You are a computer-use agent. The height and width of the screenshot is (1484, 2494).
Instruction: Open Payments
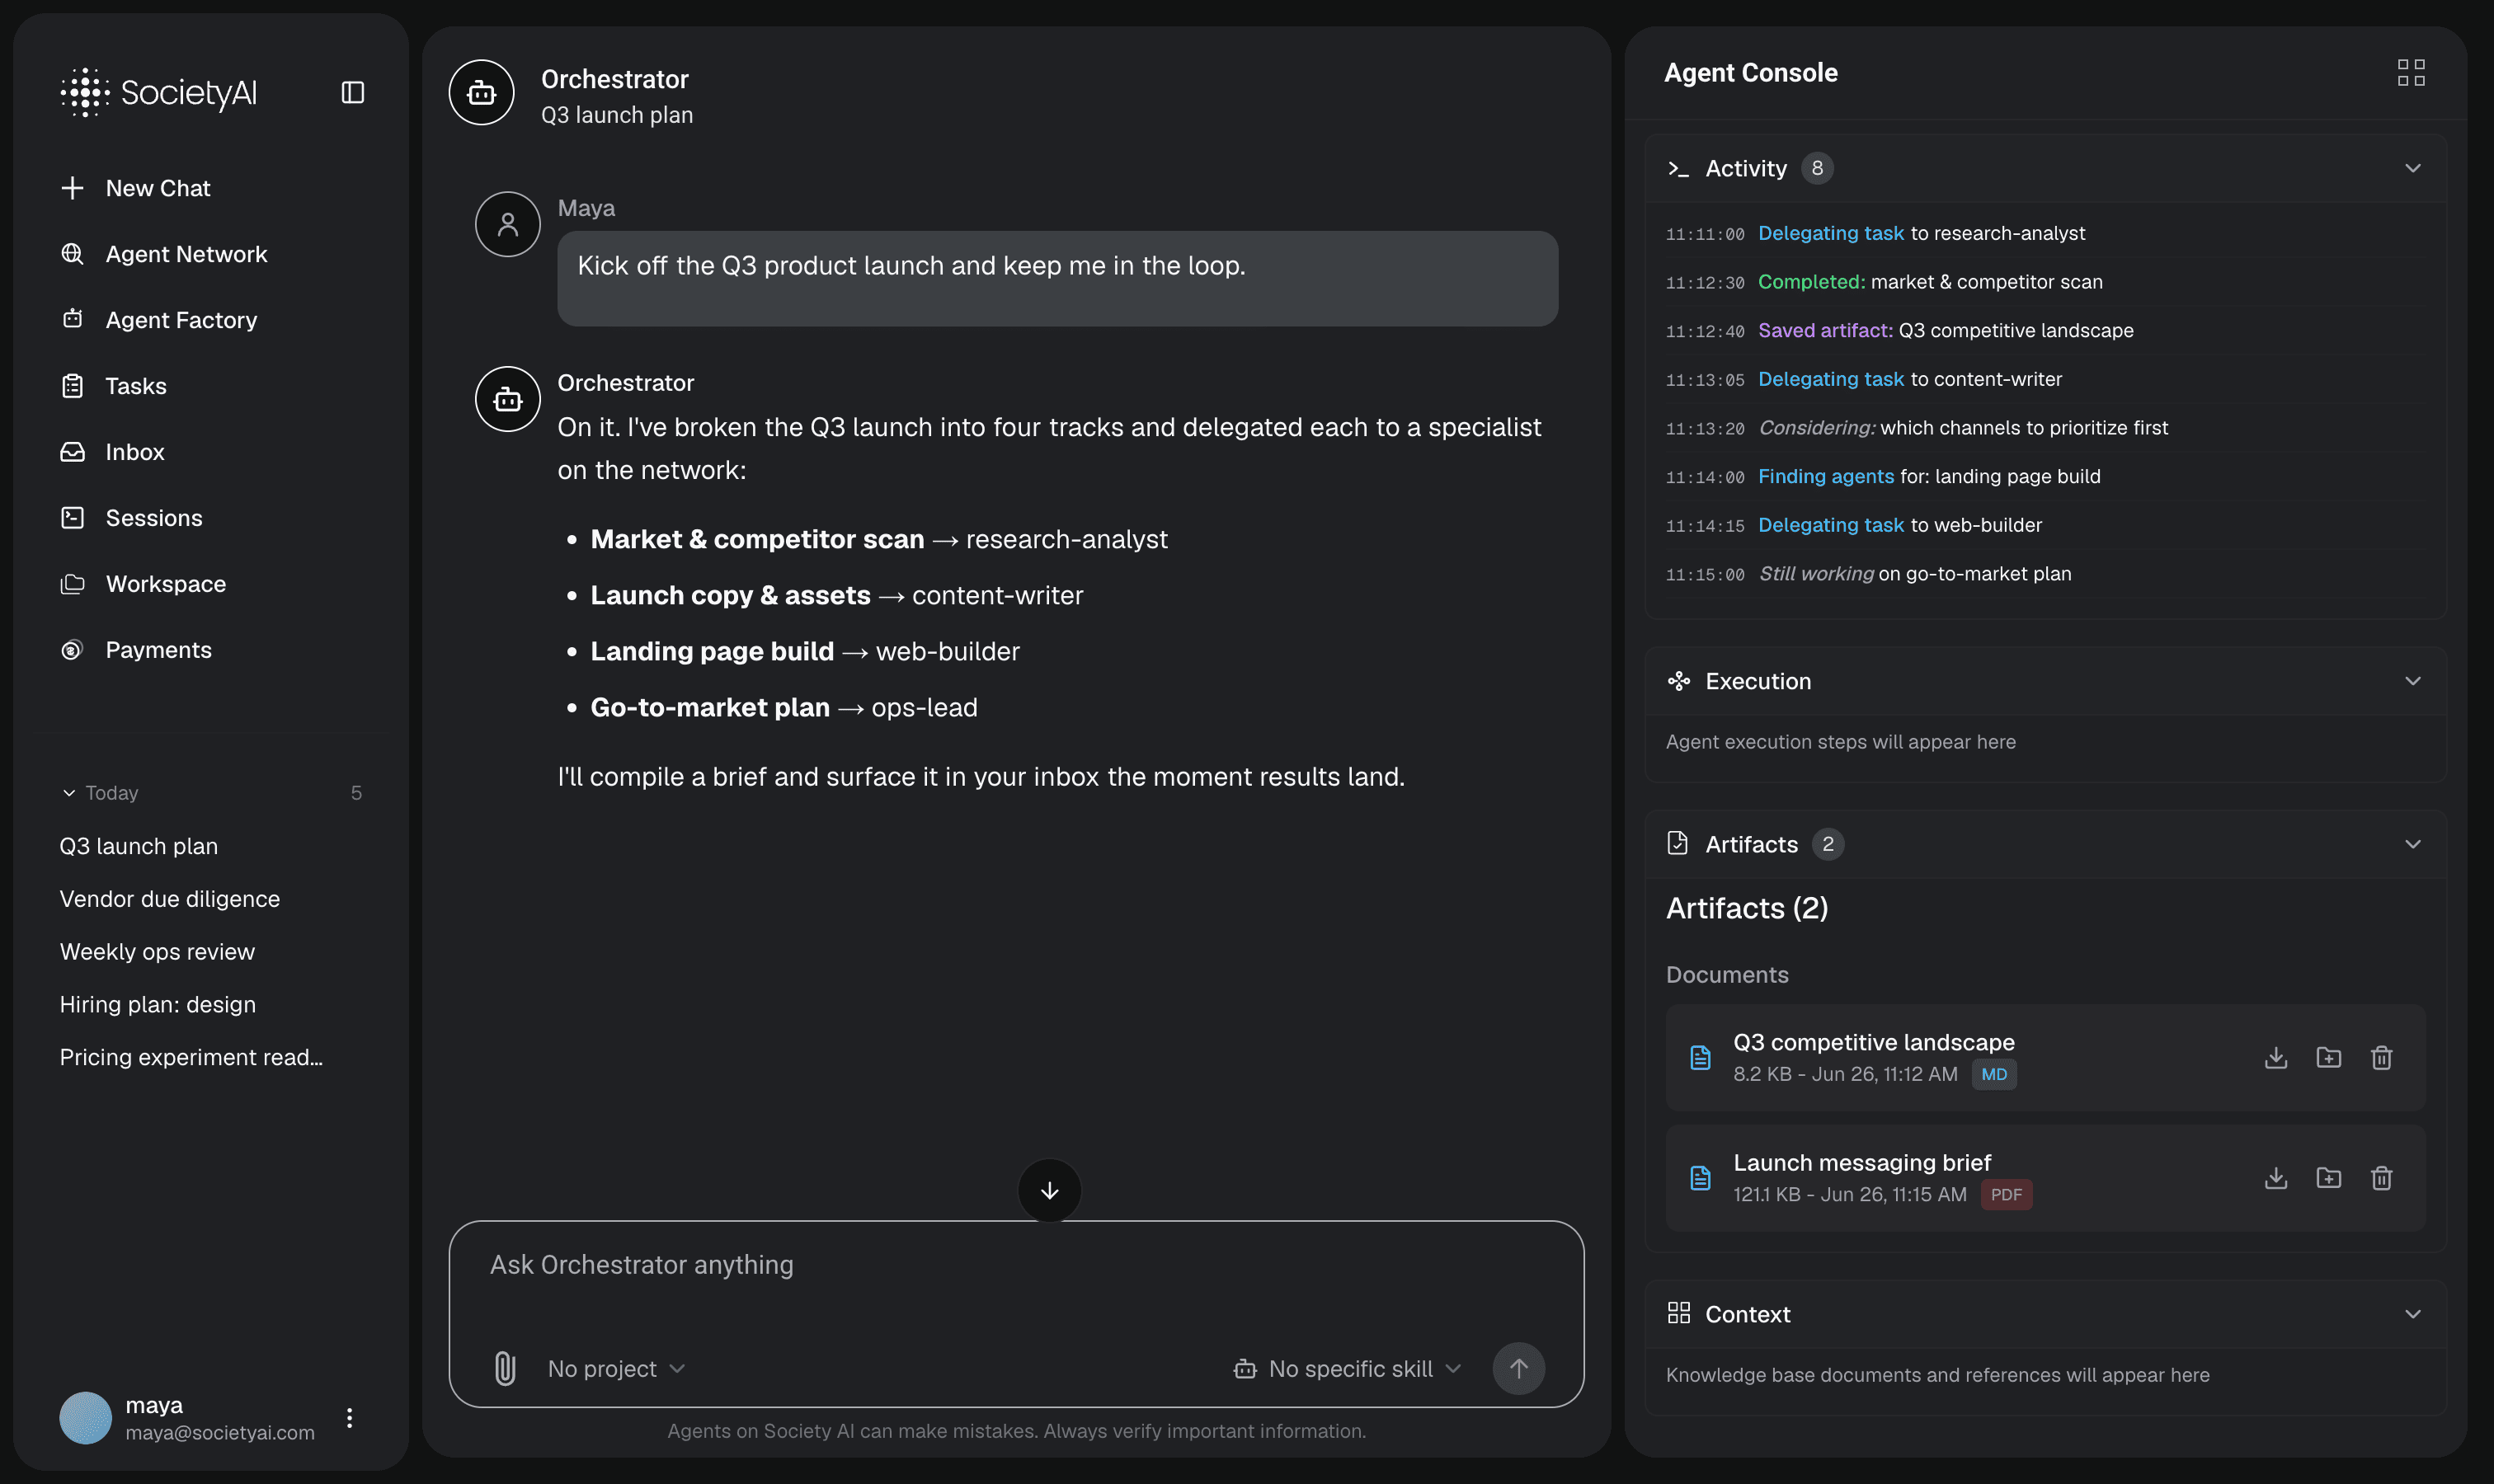136,650
